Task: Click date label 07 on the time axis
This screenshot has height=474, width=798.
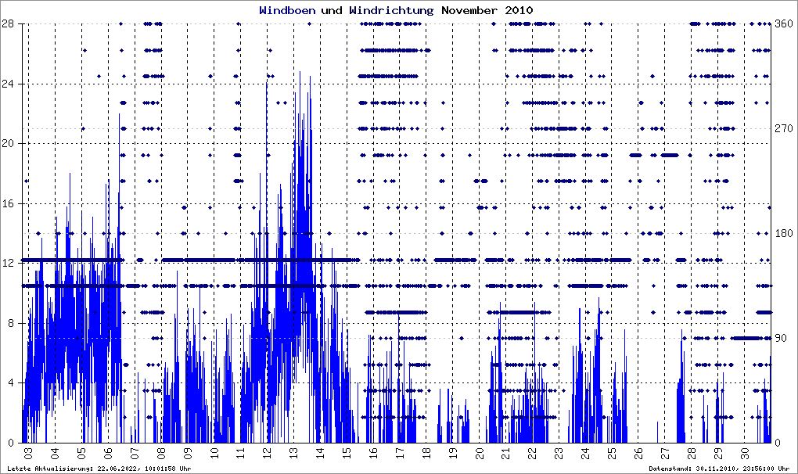Action: 135,454
